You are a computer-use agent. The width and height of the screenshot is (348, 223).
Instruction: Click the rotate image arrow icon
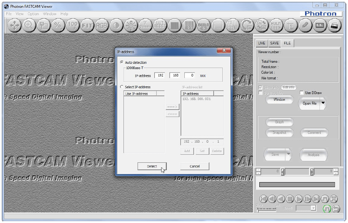(x=247, y=26)
